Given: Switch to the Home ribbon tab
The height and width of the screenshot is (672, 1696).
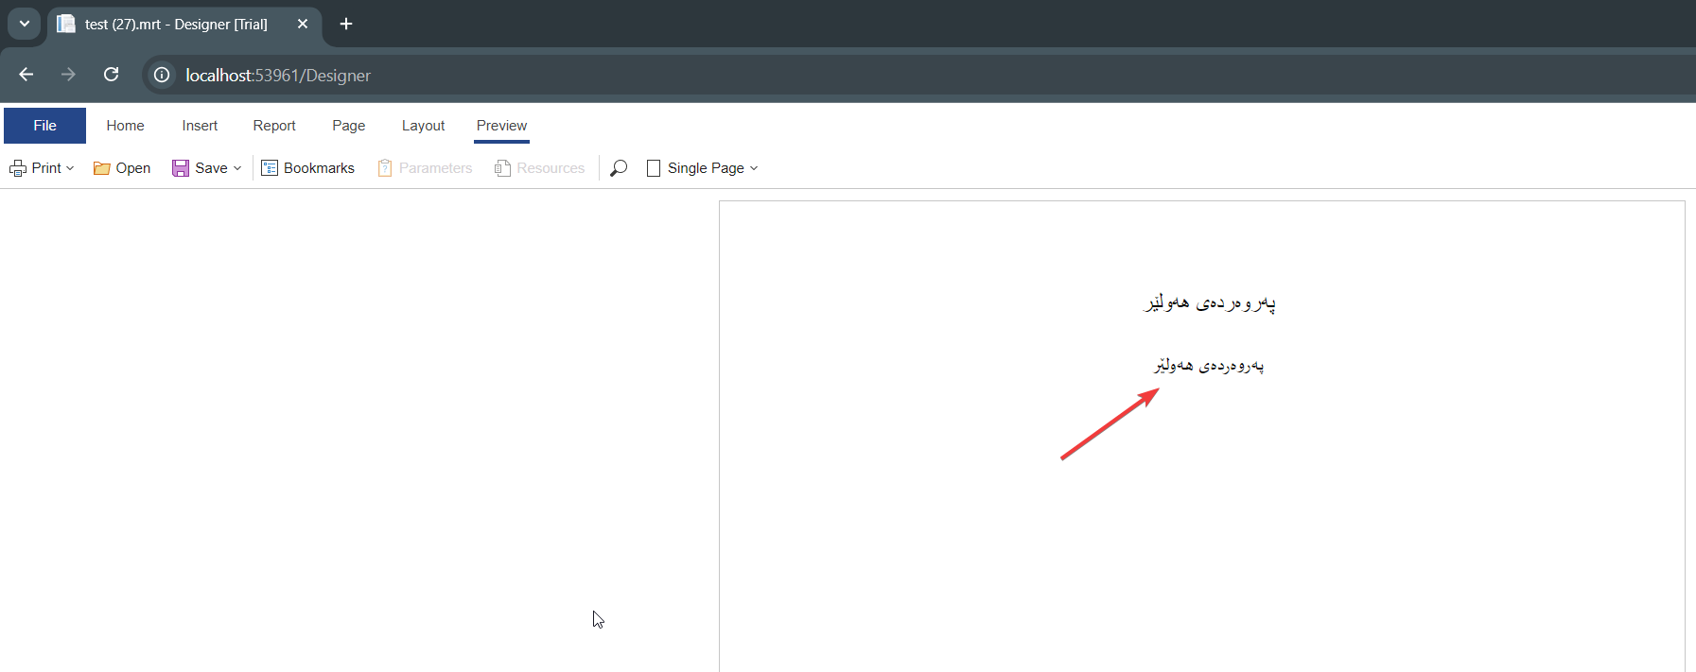Looking at the screenshot, I should [125, 126].
